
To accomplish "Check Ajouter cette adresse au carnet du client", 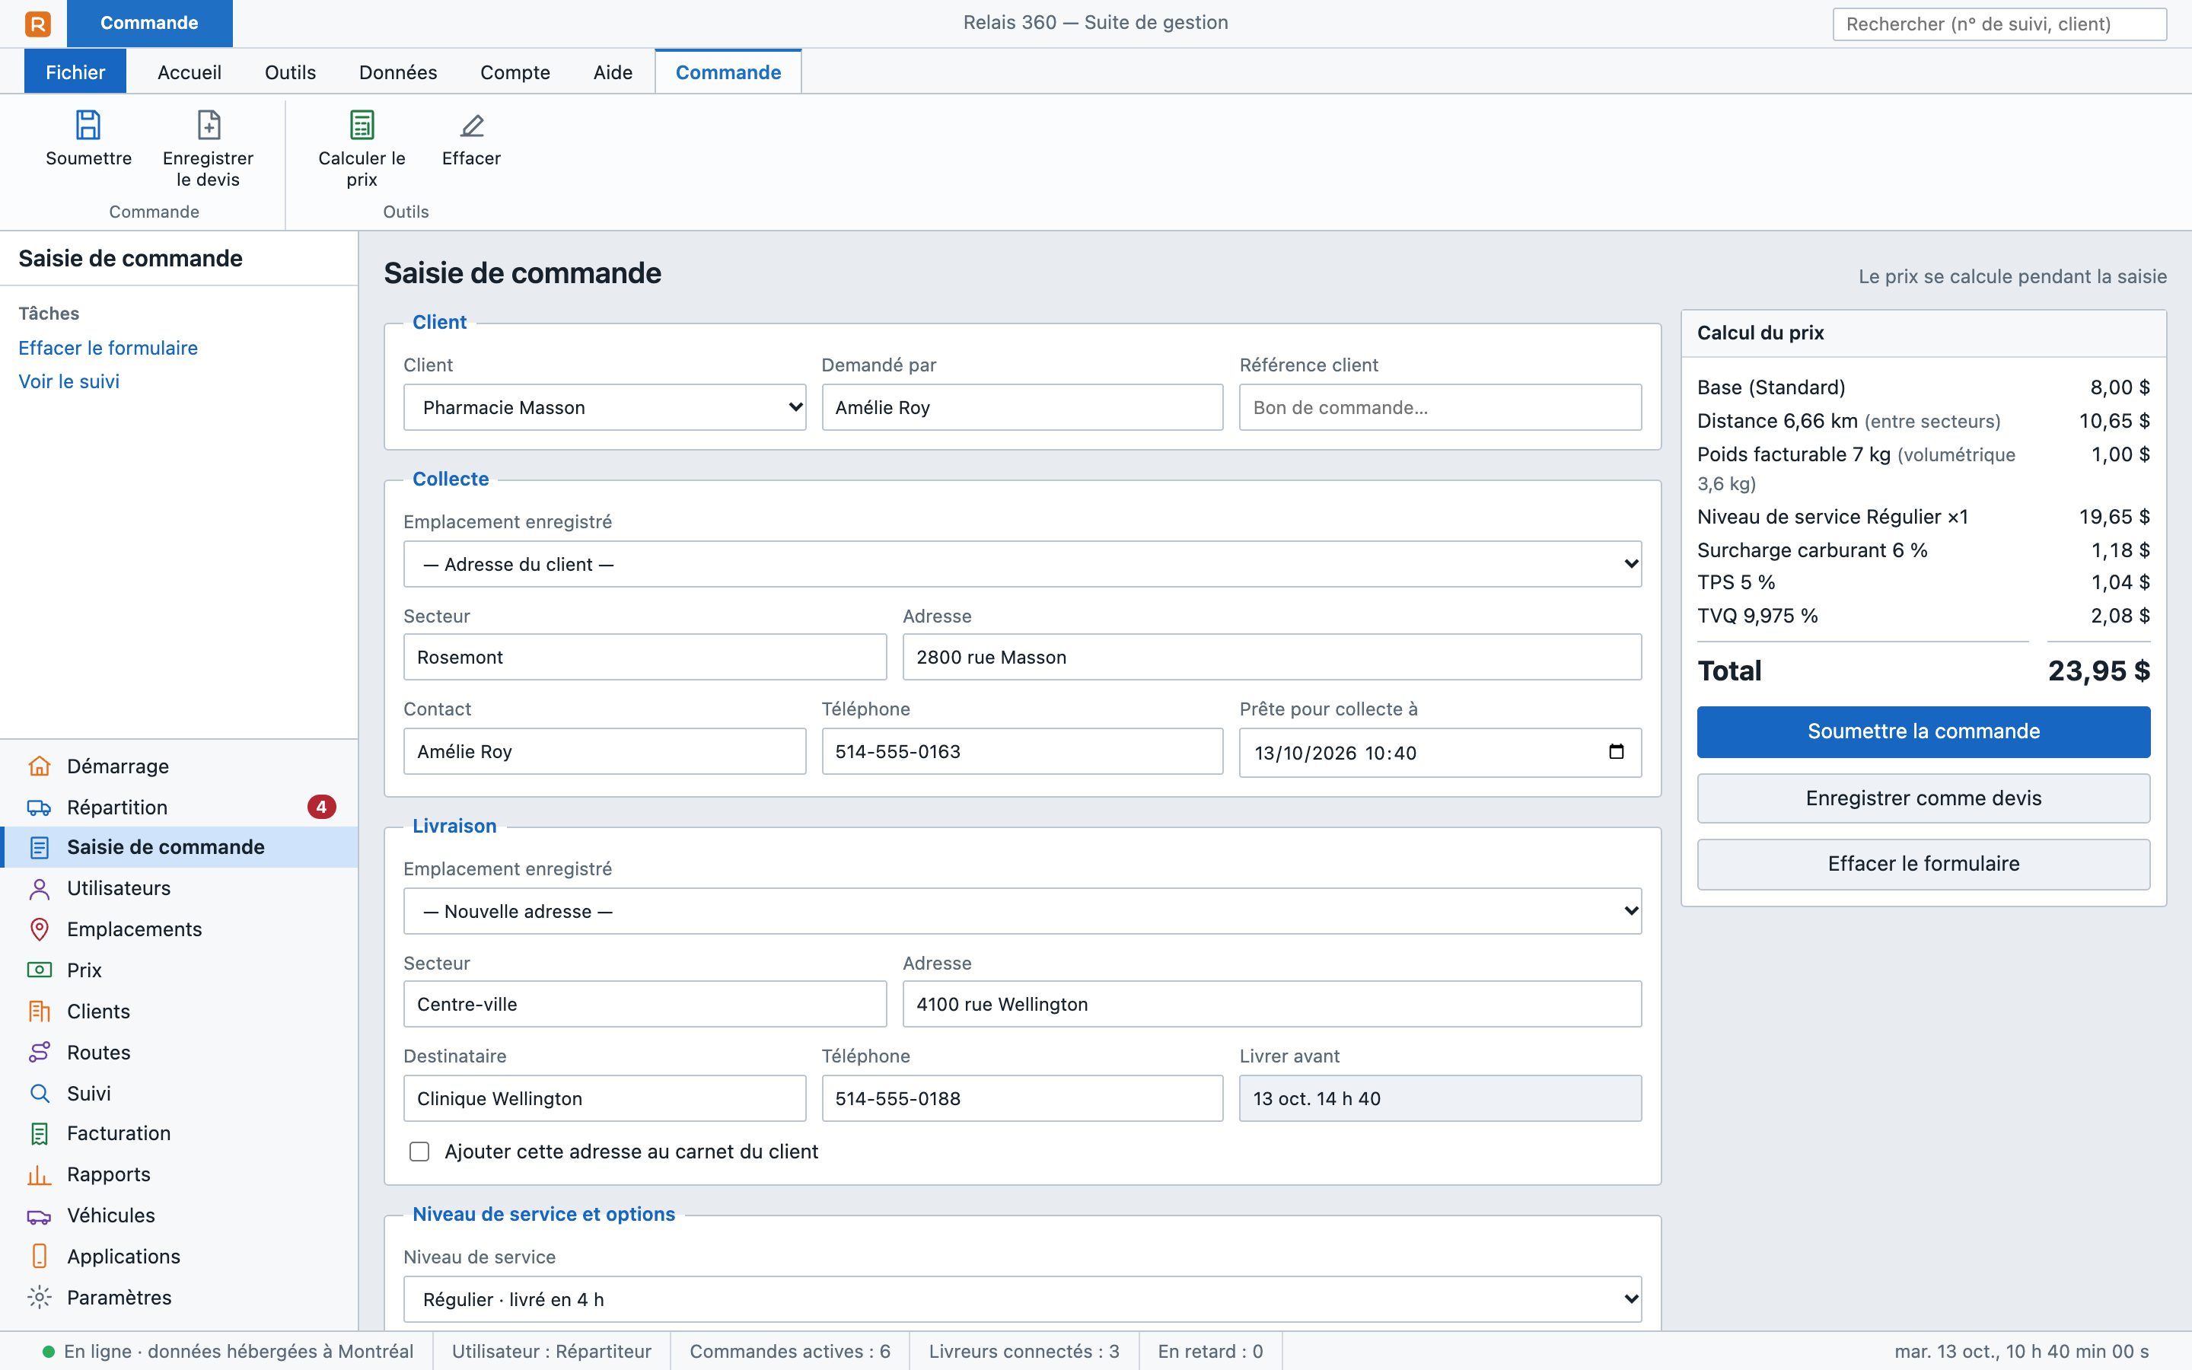I will coord(419,1152).
